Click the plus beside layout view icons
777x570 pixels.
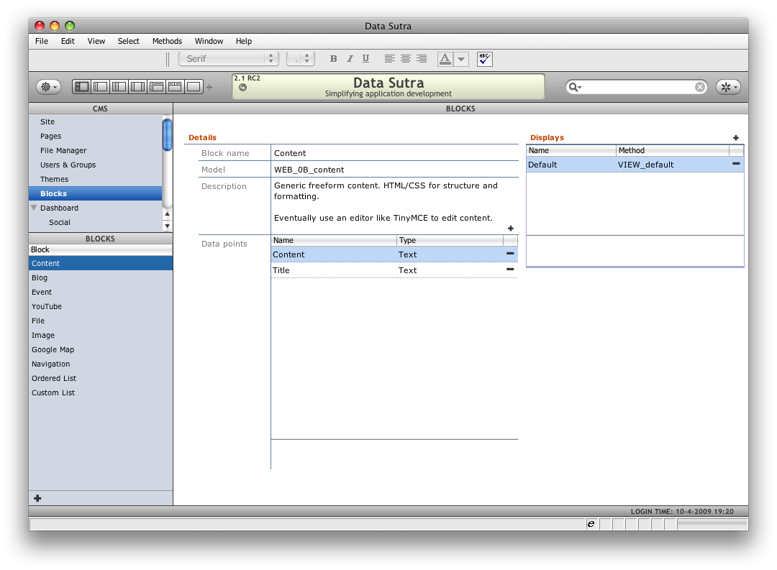point(209,87)
